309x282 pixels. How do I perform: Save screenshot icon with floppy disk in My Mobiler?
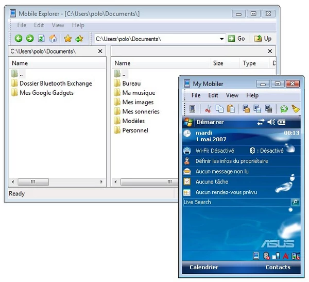coord(257,109)
